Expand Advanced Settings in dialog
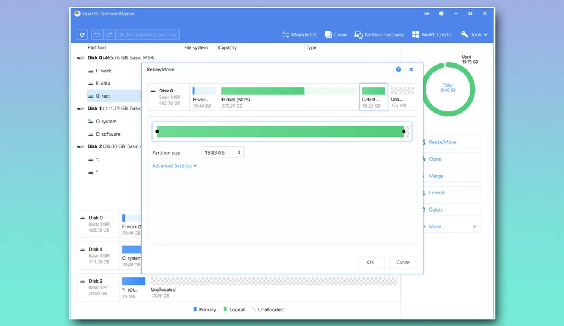Screen dimensions: 564x326 click(174, 166)
